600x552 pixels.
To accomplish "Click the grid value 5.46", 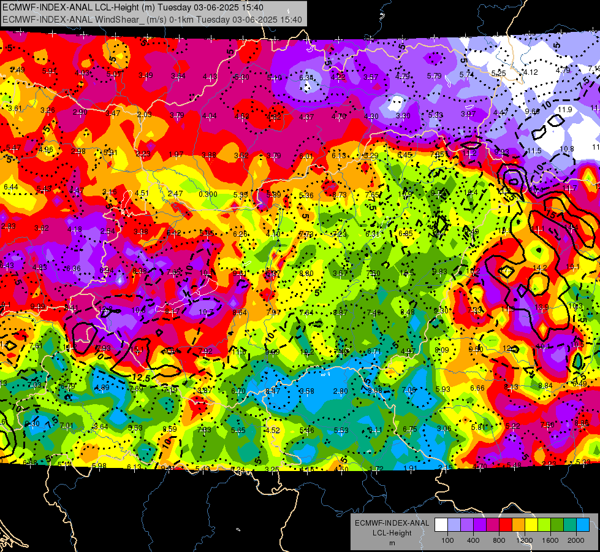I will [307, 431].
